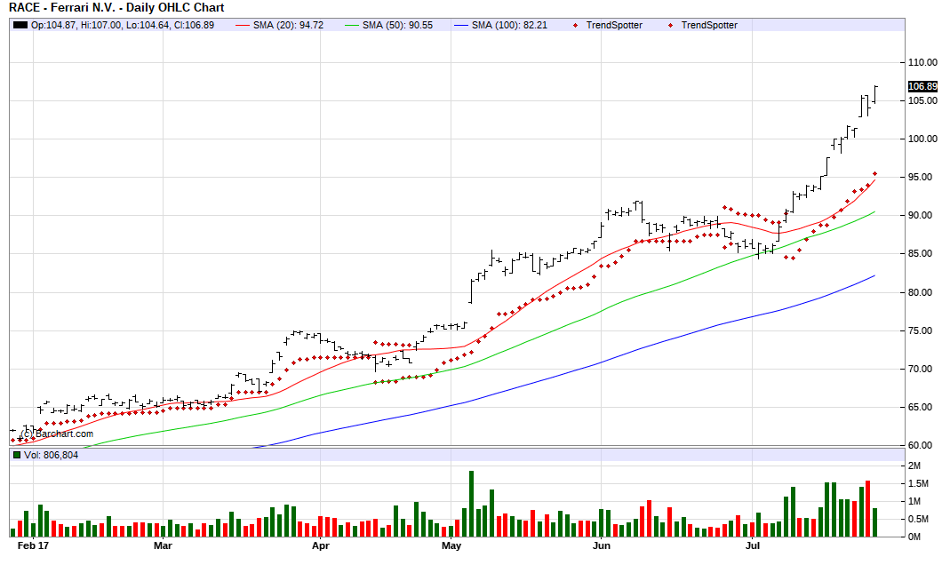Select the Feb 17 axis label

(x=36, y=546)
